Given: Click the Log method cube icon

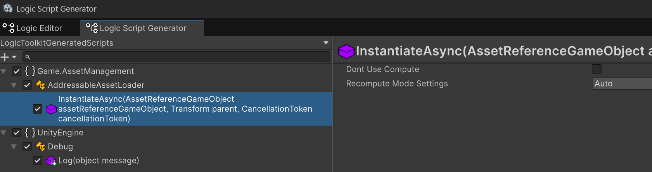Looking at the screenshot, I should tap(51, 161).
